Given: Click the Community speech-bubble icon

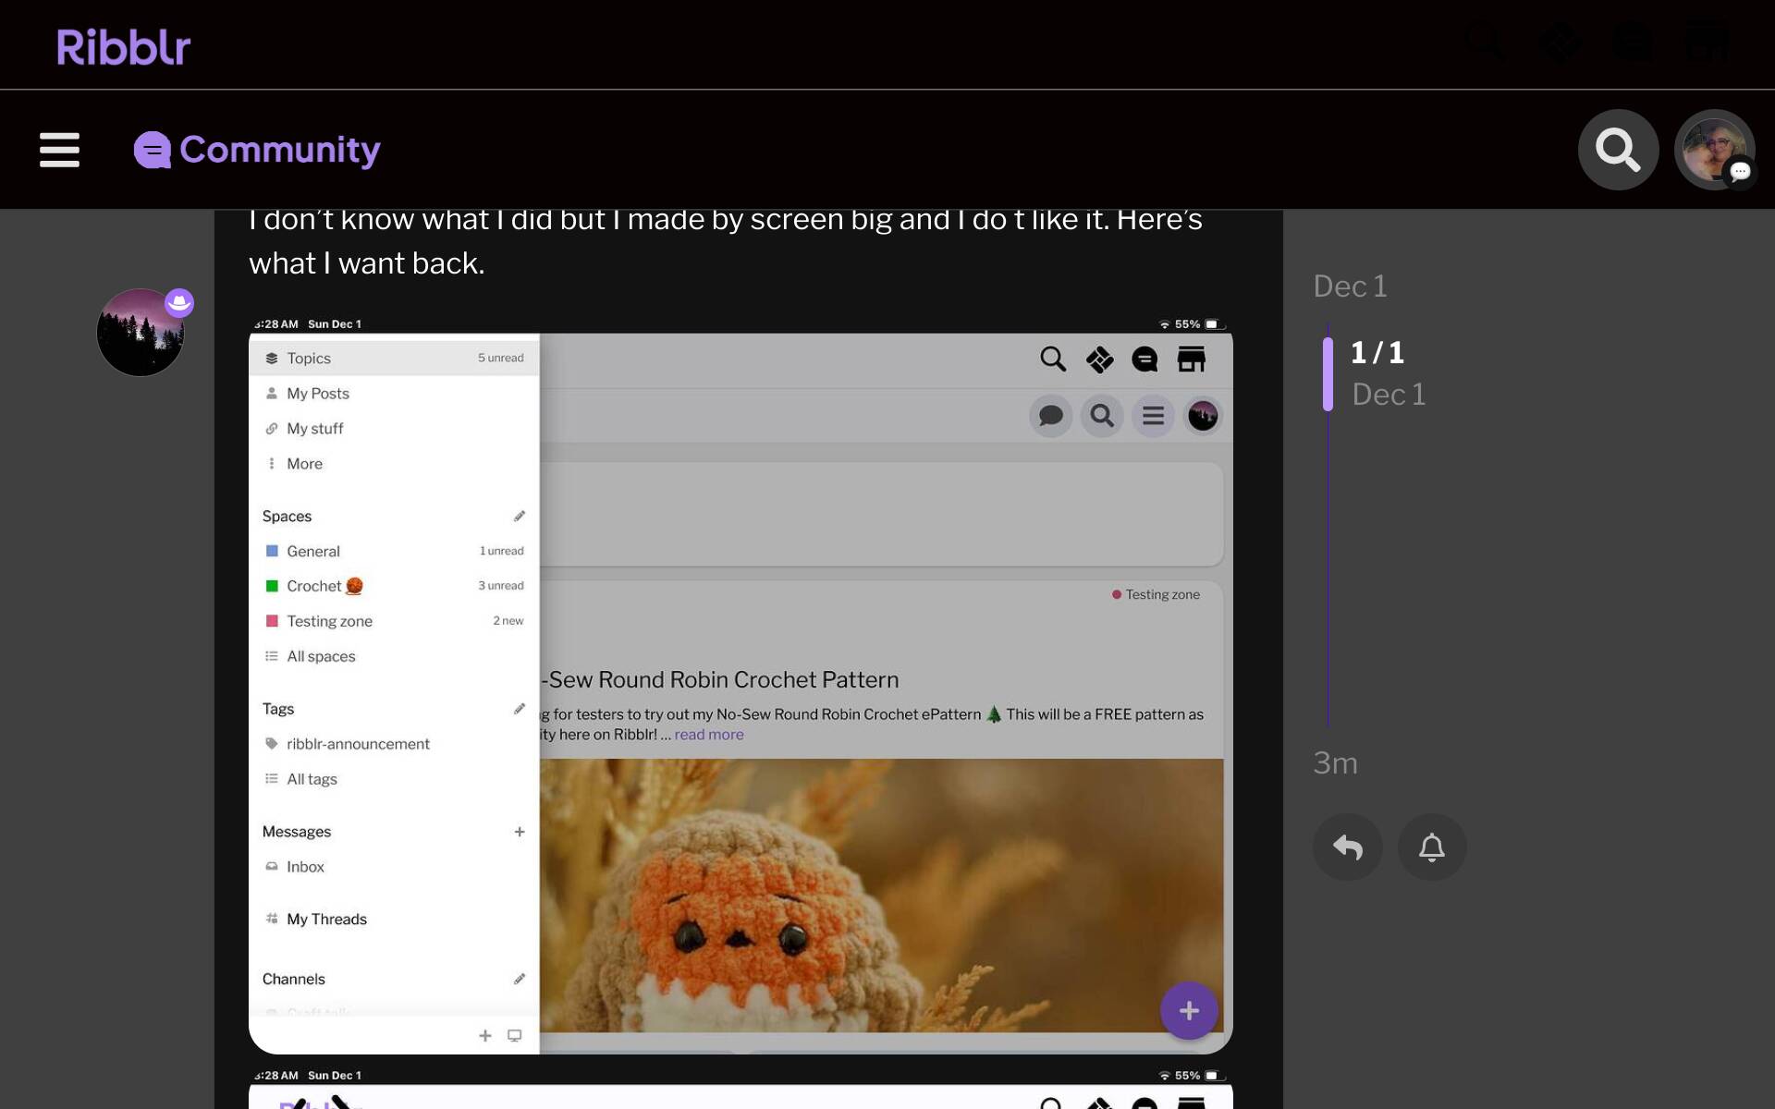Looking at the screenshot, I should pyautogui.click(x=152, y=150).
